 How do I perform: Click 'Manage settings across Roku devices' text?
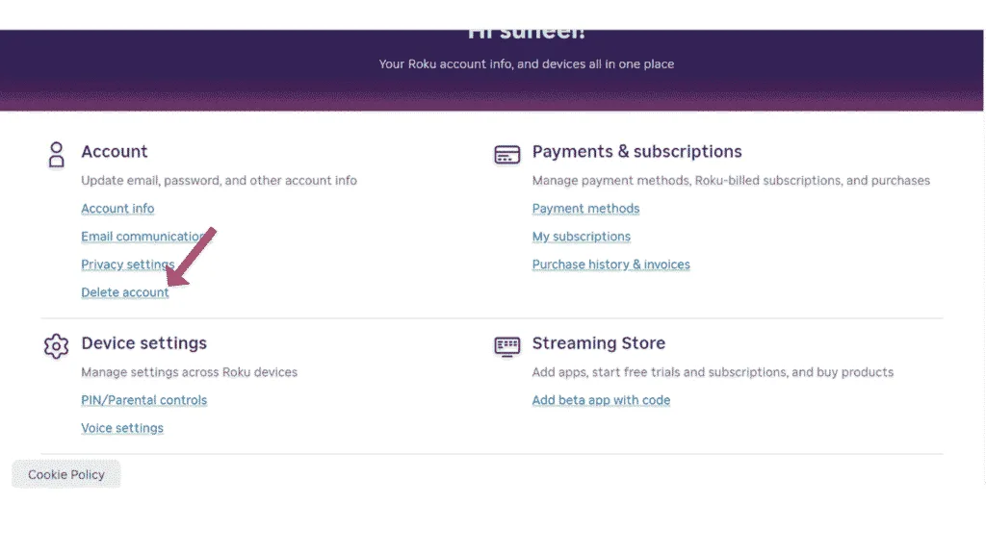click(190, 372)
